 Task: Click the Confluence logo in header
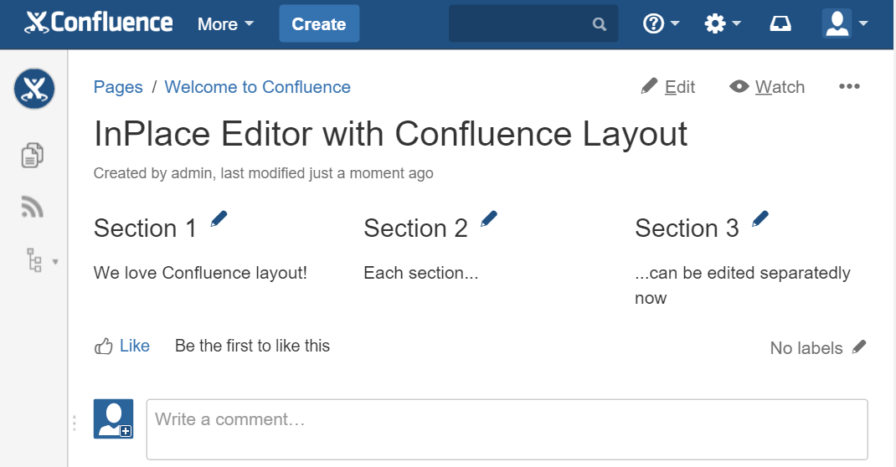pos(99,23)
